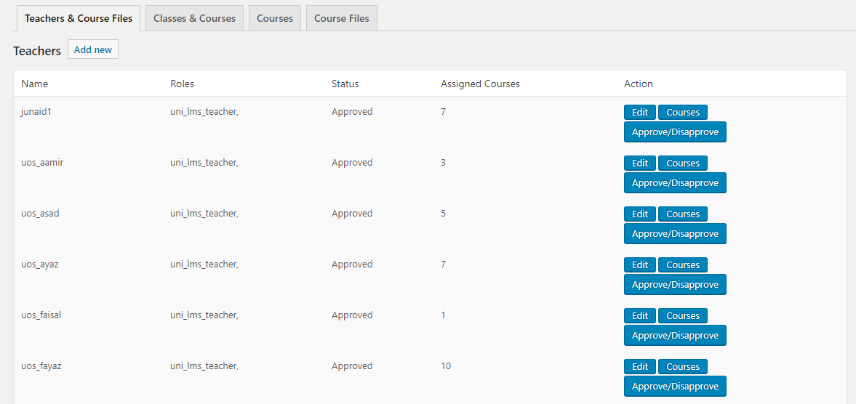Click assigned courses count for uos_faisal
The image size is (856, 404).
(x=444, y=315)
